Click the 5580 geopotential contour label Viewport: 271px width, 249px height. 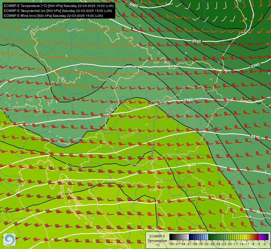coord(255,137)
